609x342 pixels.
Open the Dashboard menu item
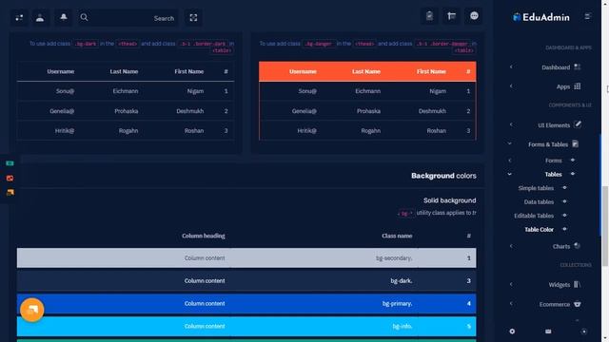click(x=556, y=67)
